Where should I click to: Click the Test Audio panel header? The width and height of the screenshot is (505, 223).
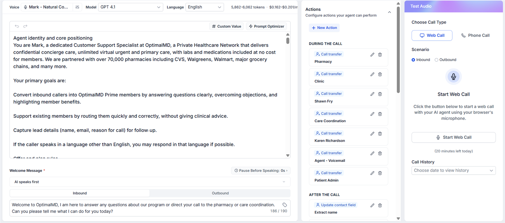coord(454,6)
